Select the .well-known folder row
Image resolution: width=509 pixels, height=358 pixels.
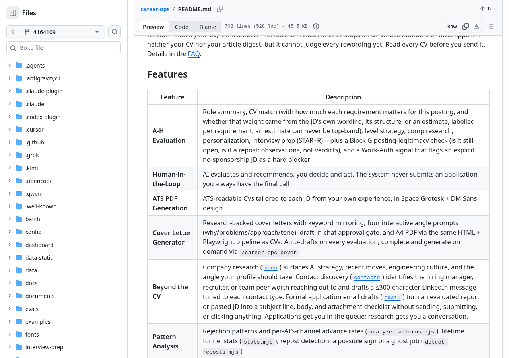tap(64, 206)
